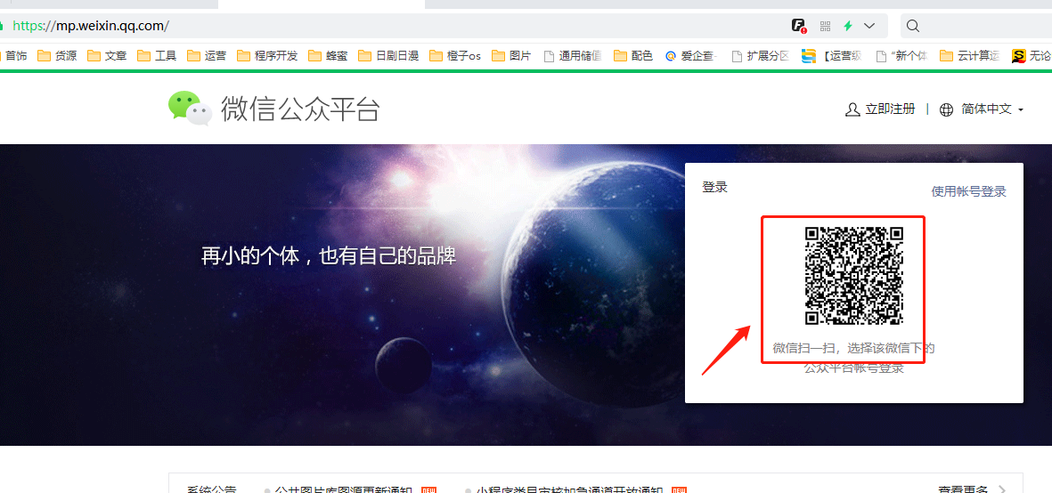Open the 首饰 bookmark folder
Screen dimensions: 1052x493
pyautogui.click(x=14, y=55)
